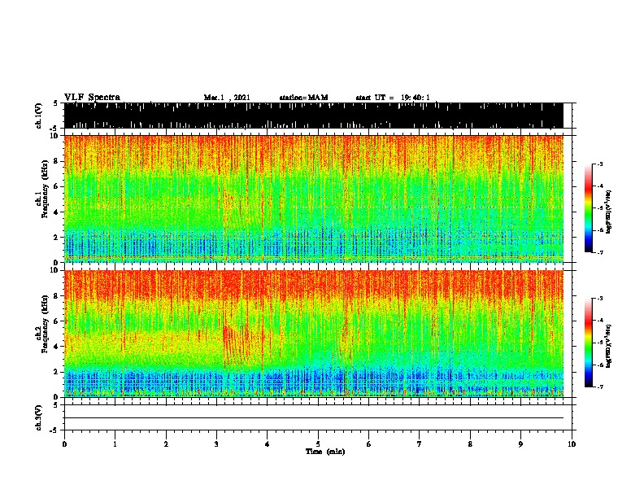The height and width of the screenshot is (498, 644).
Task: Click the time-axis tick label "5" above "Time (min)"
Action: [318, 444]
